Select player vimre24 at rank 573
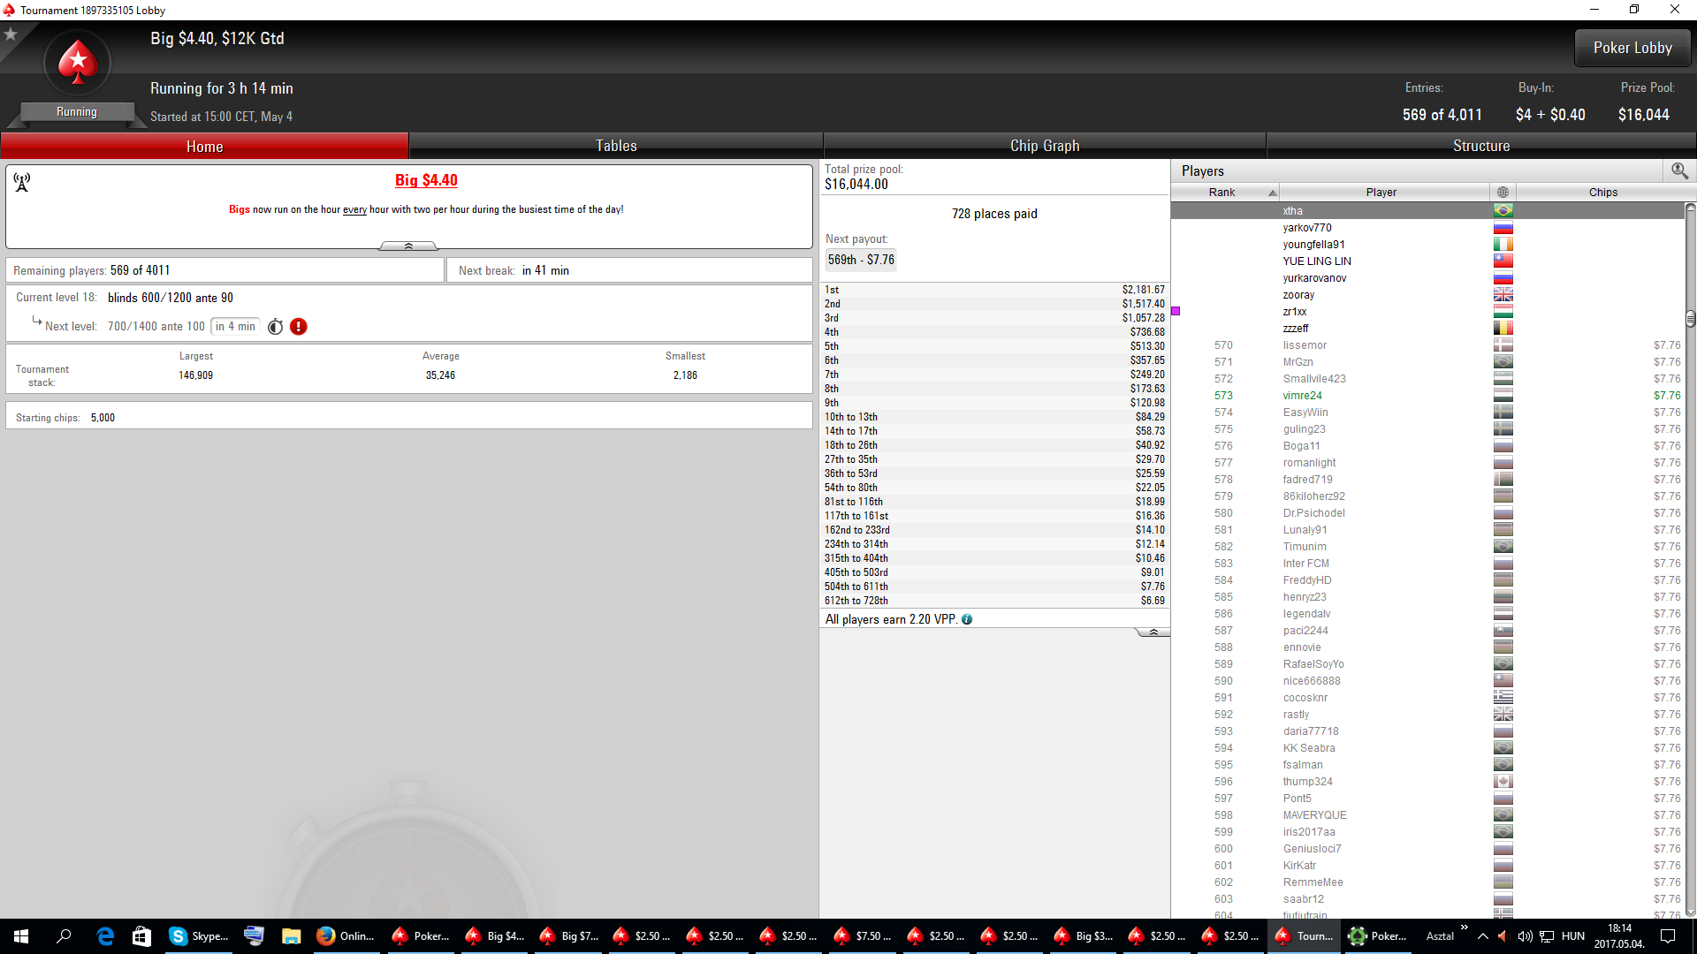 click(1427, 396)
